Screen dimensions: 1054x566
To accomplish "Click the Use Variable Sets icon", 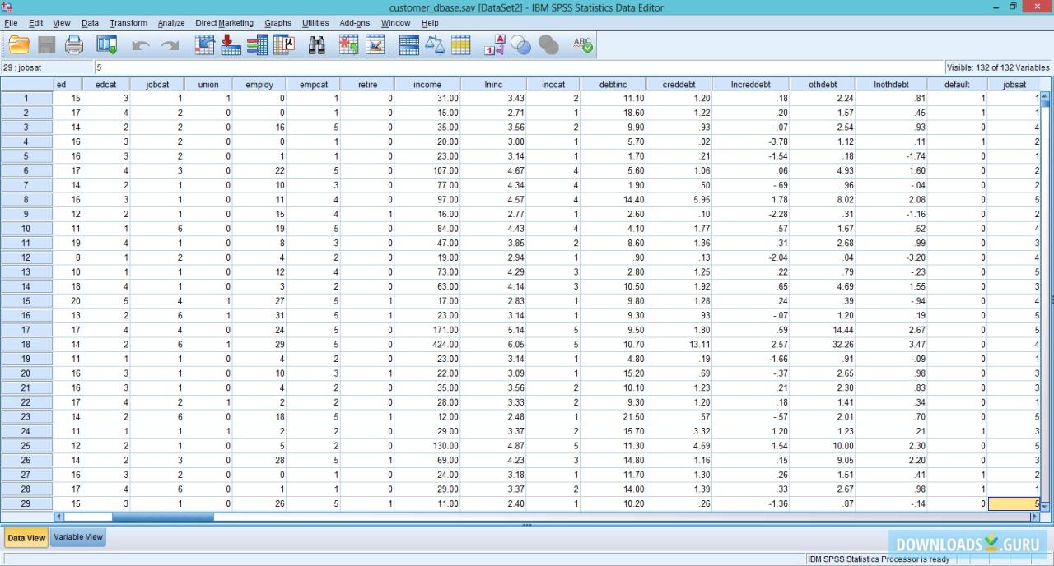I will [x=521, y=44].
